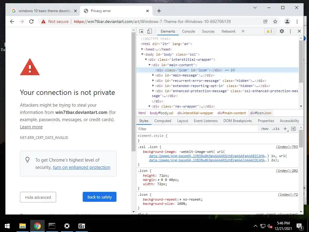Switch to the Console tab

(x=188, y=31)
